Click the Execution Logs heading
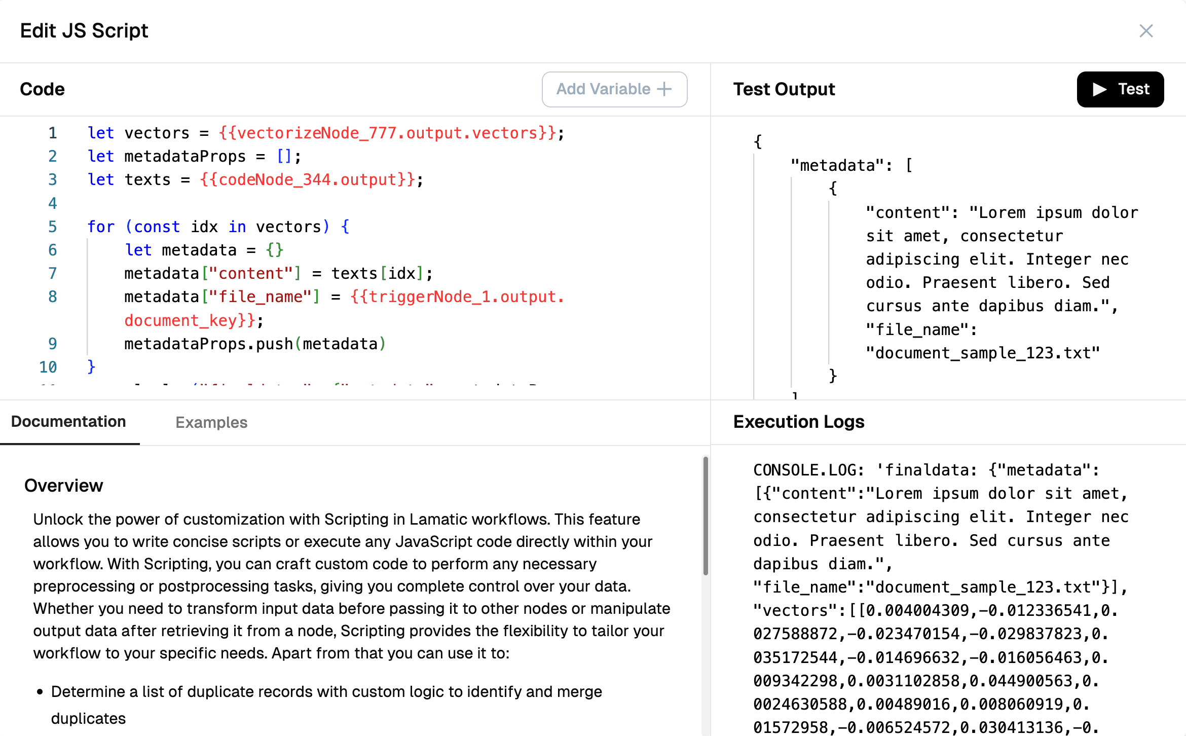Image resolution: width=1186 pixels, height=736 pixels. [x=799, y=422]
